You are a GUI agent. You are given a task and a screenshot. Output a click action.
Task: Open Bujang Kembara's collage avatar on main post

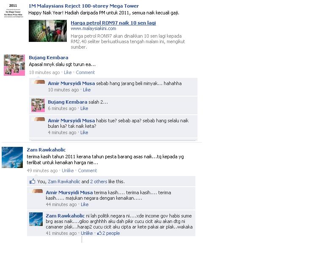pos(14,65)
